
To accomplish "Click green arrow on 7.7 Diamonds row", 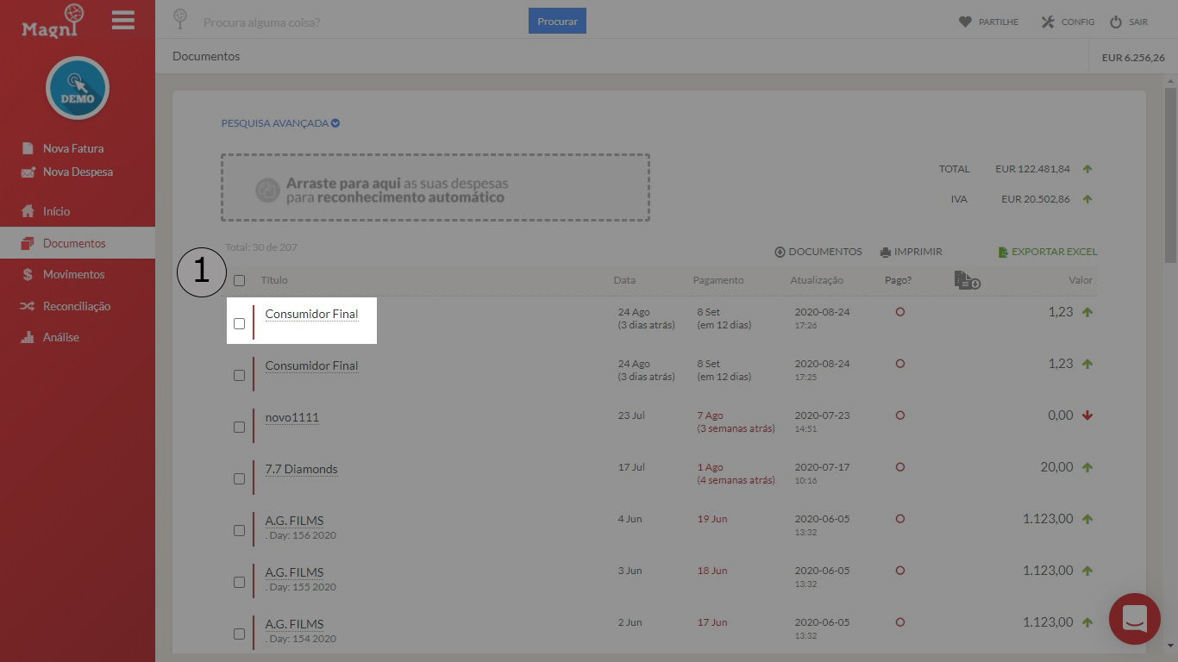I will coord(1087,467).
